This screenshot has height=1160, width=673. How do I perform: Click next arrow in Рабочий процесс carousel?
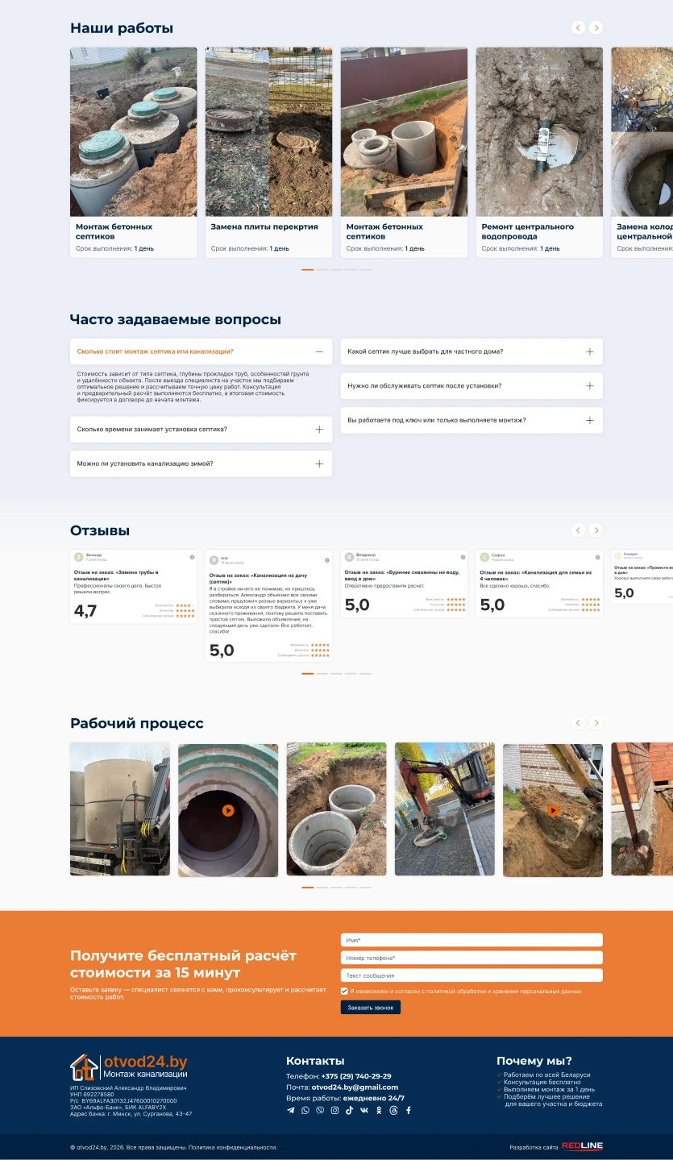[x=596, y=723]
